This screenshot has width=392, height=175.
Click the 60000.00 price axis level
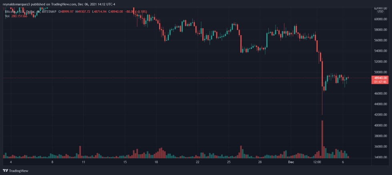[380, 19]
